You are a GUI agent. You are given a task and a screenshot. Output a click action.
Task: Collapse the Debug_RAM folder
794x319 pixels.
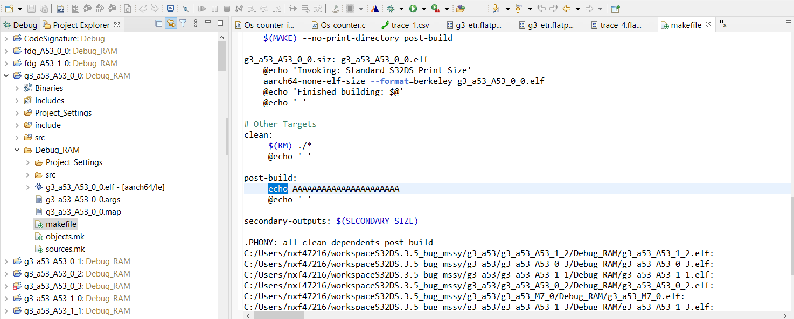17,150
